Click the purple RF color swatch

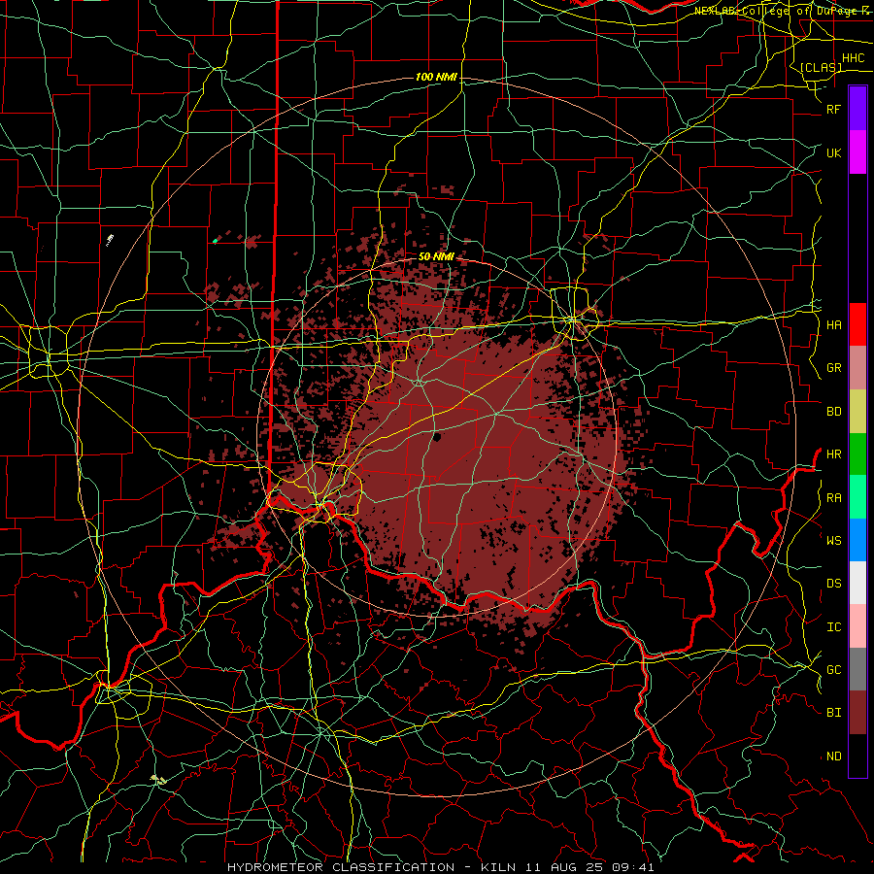[x=857, y=109]
